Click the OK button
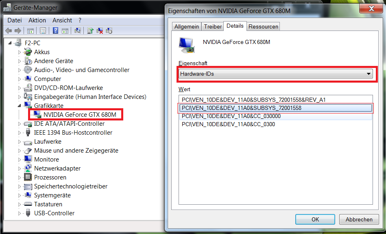 (315, 219)
